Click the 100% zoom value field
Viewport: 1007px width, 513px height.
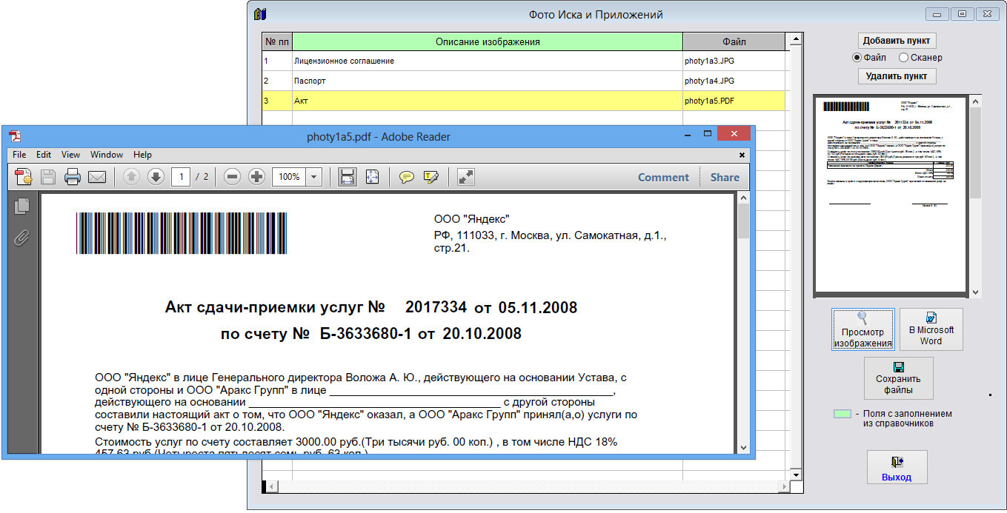289,177
